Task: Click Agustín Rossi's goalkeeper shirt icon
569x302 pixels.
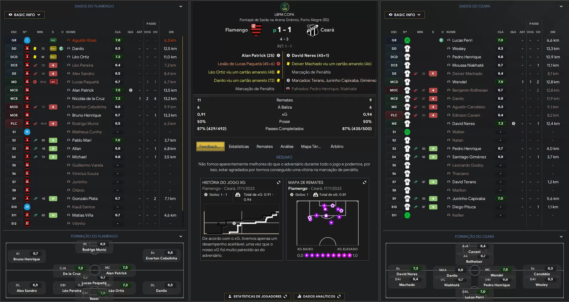Action: tap(27, 40)
